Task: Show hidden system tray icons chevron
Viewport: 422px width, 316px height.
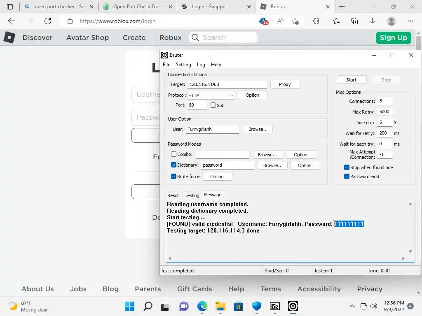Action: [x=352, y=306]
